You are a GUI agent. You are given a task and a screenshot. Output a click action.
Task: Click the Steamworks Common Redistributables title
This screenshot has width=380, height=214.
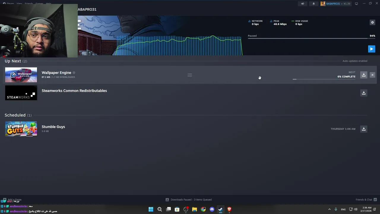(x=74, y=91)
